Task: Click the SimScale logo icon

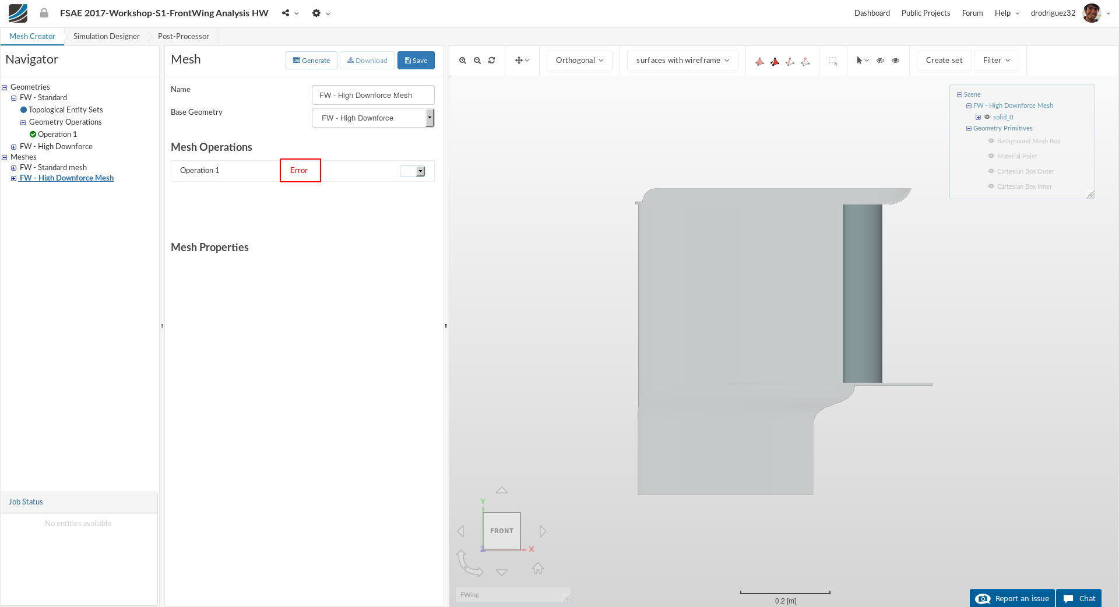Action: click(18, 13)
